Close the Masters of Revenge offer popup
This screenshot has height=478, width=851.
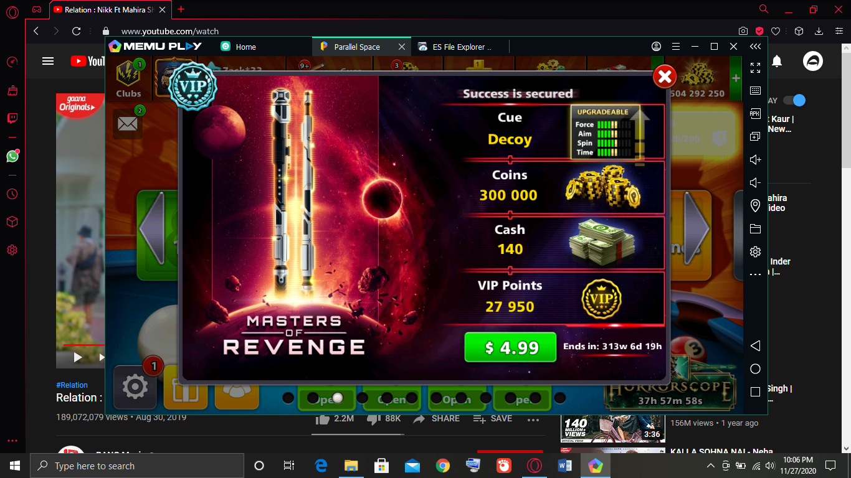pos(665,77)
